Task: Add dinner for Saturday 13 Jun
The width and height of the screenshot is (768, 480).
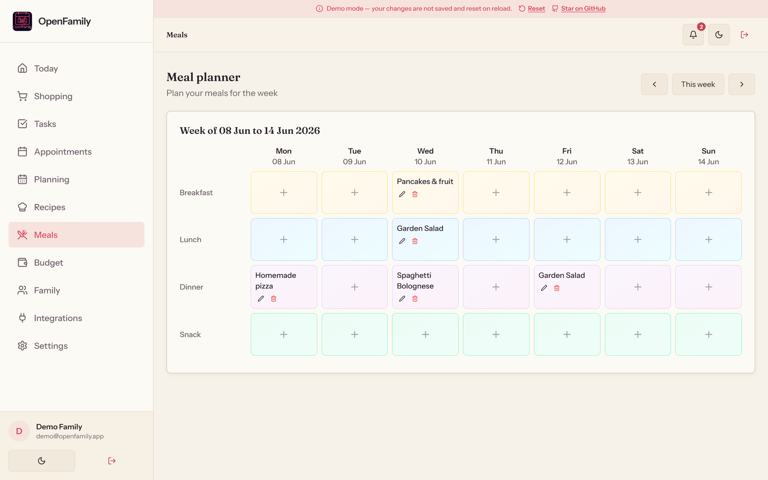Action: [x=638, y=287]
